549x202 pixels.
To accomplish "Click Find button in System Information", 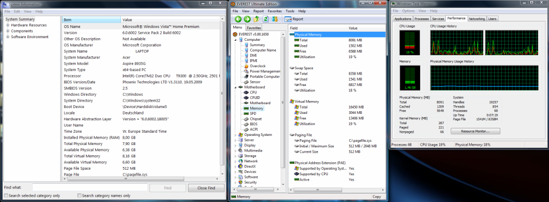I will pos(168,188).
